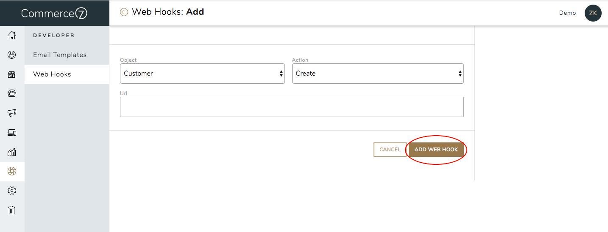The image size is (608, 232).
Task: Expand the Object dropdown showing Customer
Action: [202, 74]
